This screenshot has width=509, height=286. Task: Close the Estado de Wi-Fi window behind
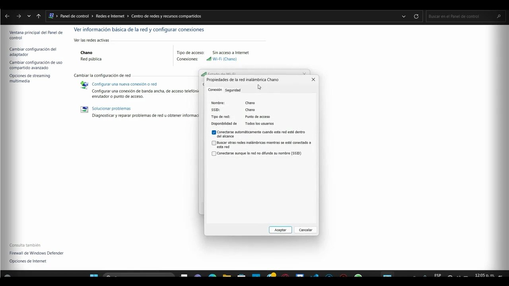[x=304, y=73]
